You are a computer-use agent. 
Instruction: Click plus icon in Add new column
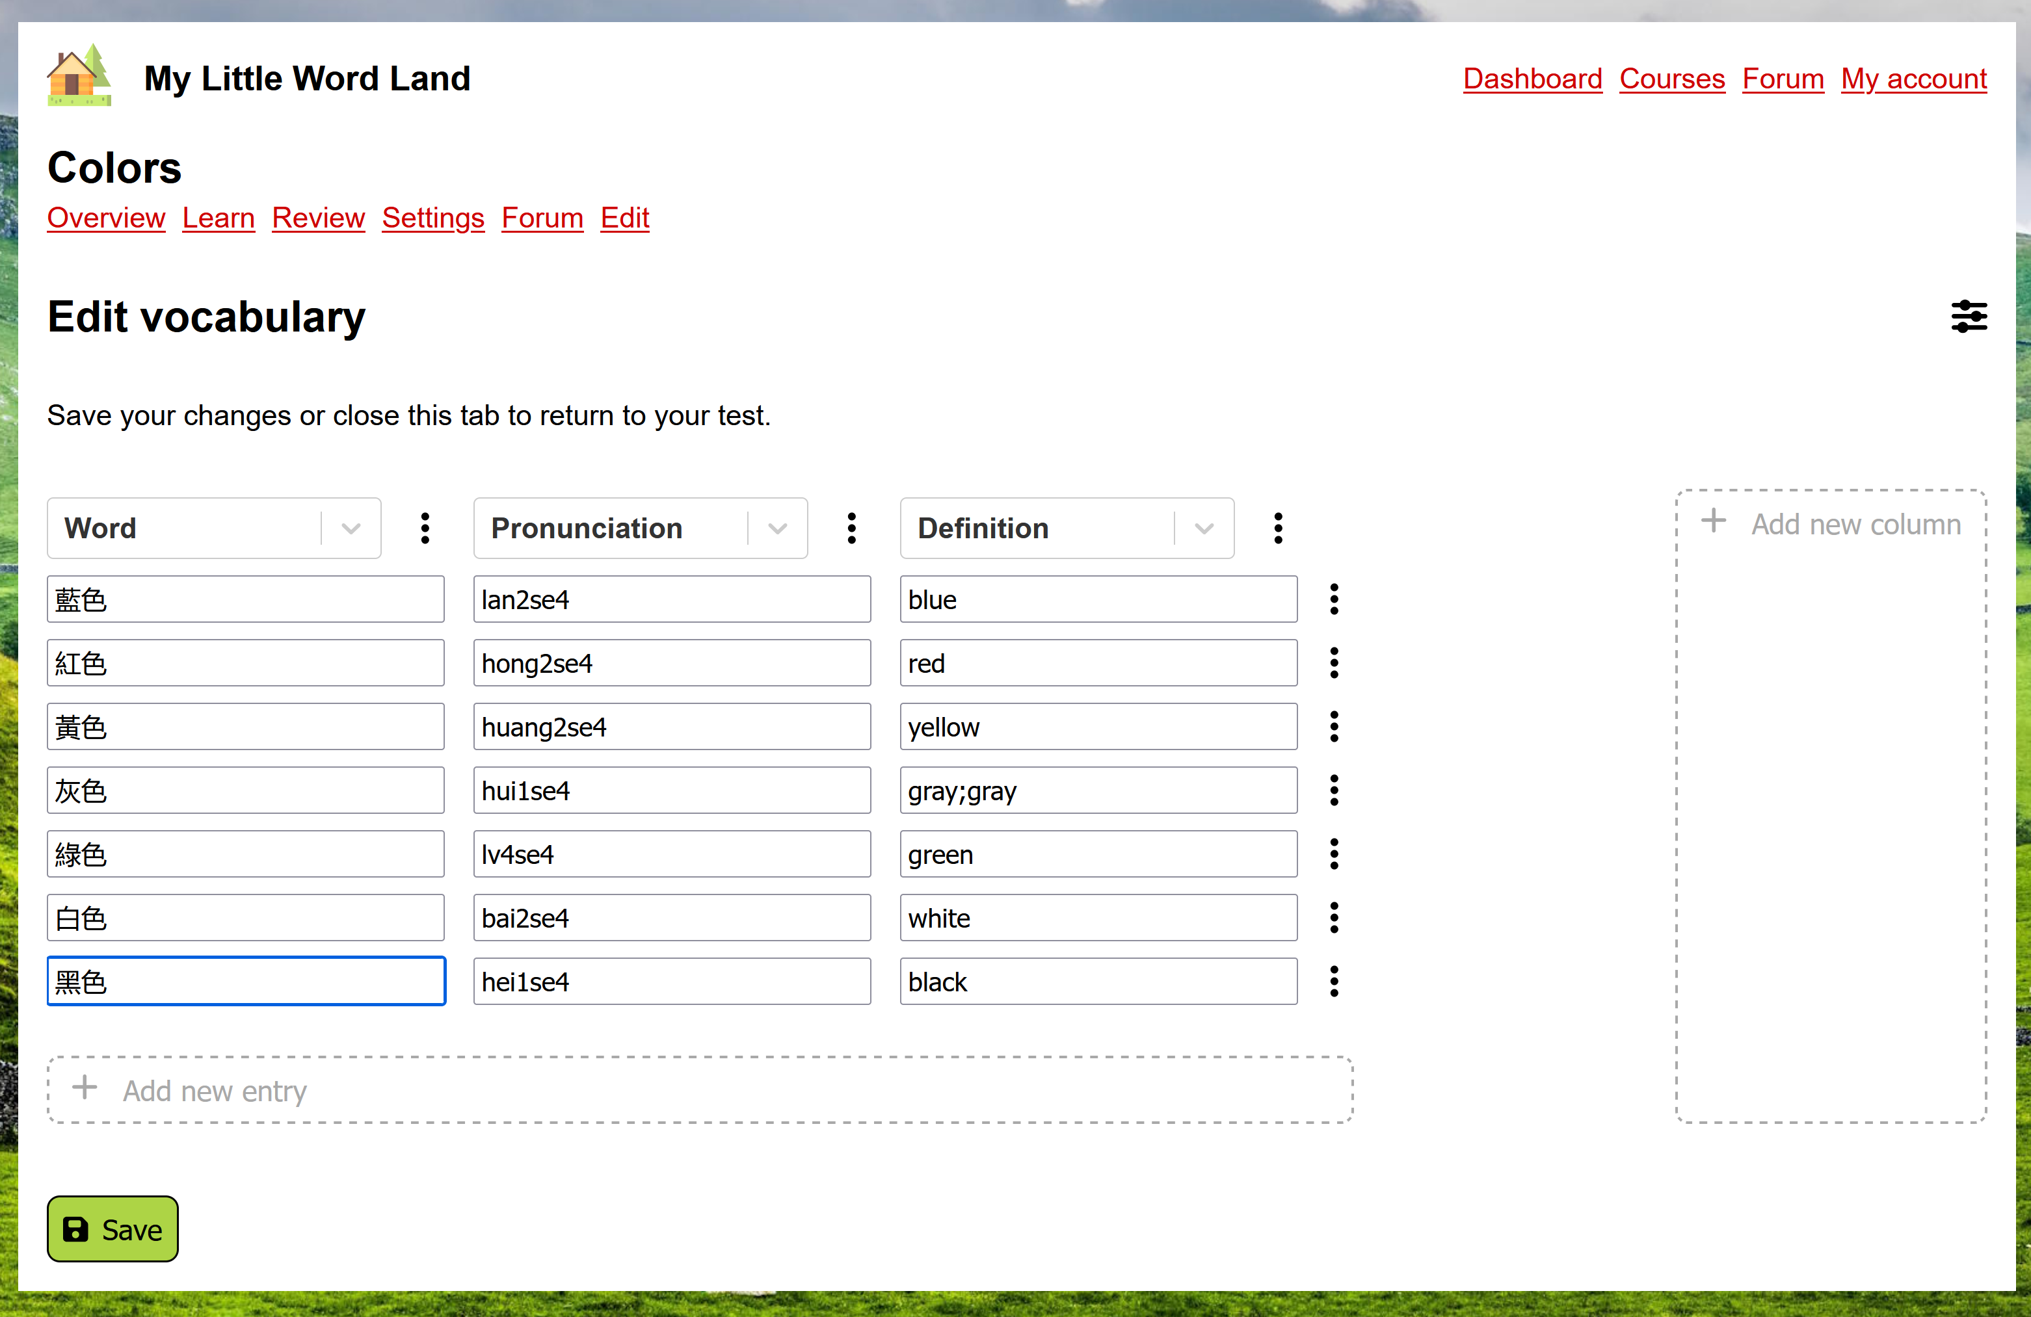(1713, 521)
